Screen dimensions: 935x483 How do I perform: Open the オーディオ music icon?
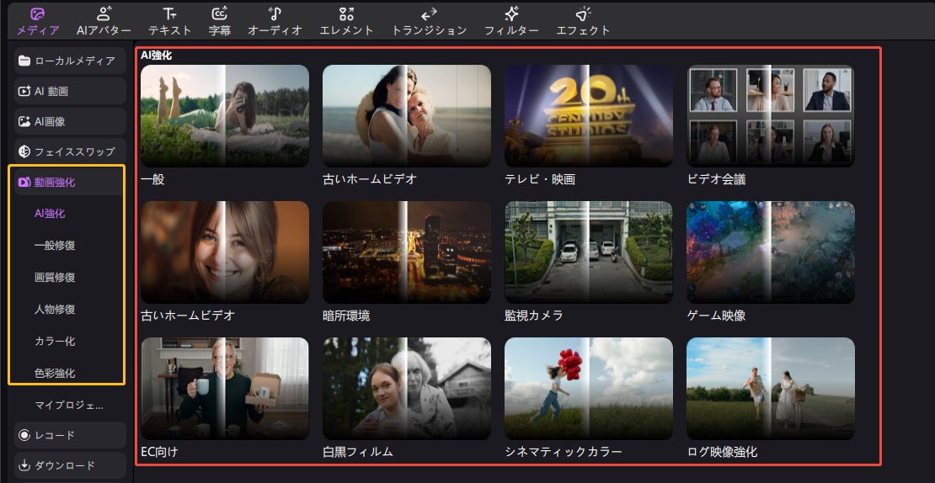pyautogui.click(x=275, y=13)
